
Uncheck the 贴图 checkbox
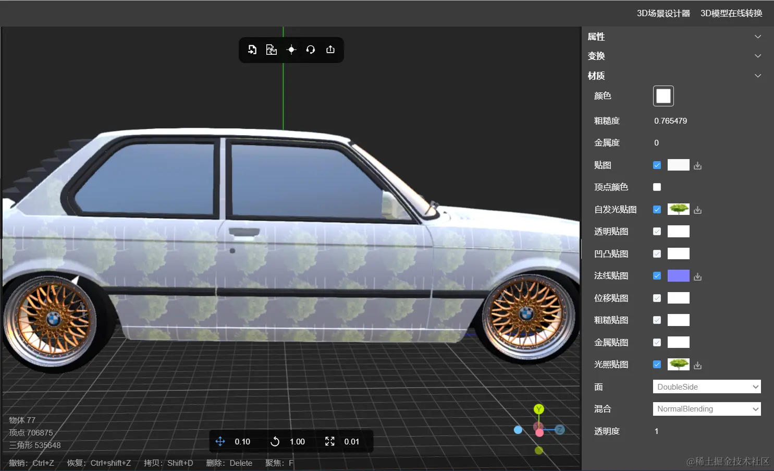coord(657,165)
